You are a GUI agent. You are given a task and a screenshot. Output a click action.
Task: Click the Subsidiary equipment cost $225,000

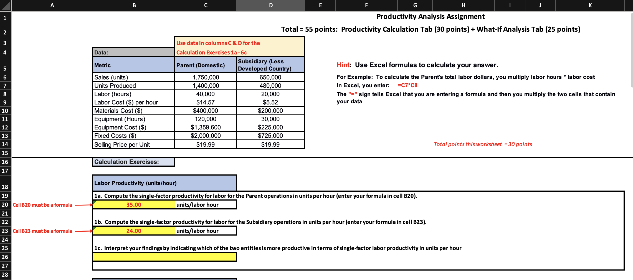(x=270, y=127)
